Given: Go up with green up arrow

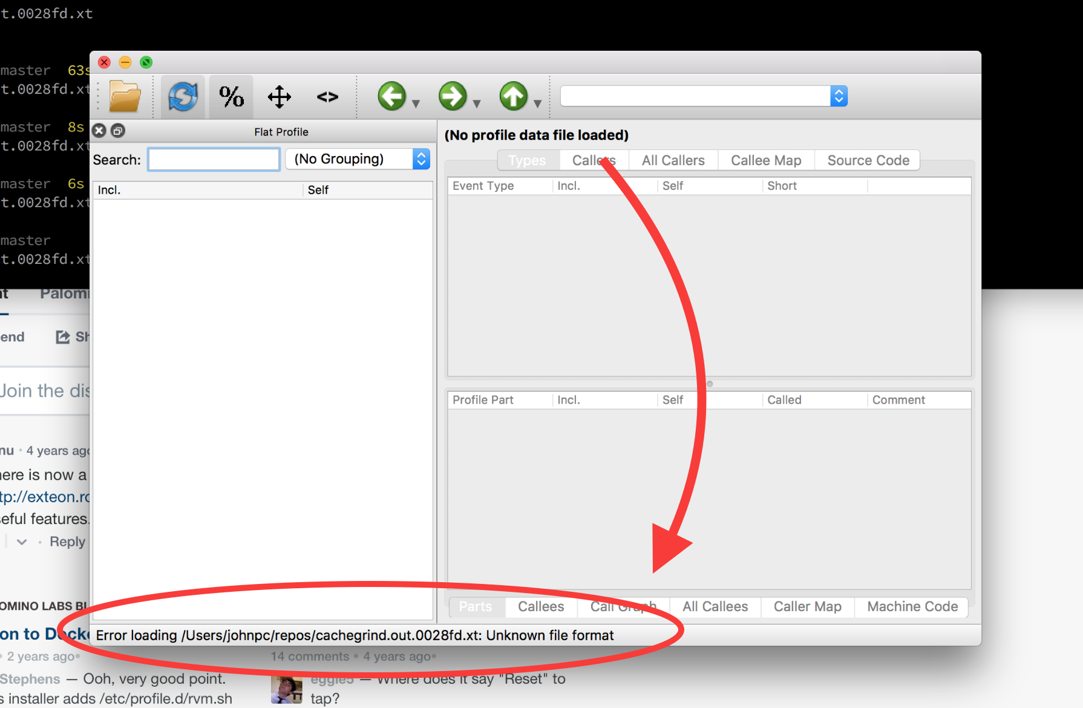Looking at the screenshot, I should pyautogui.click(x=513, y=96).
